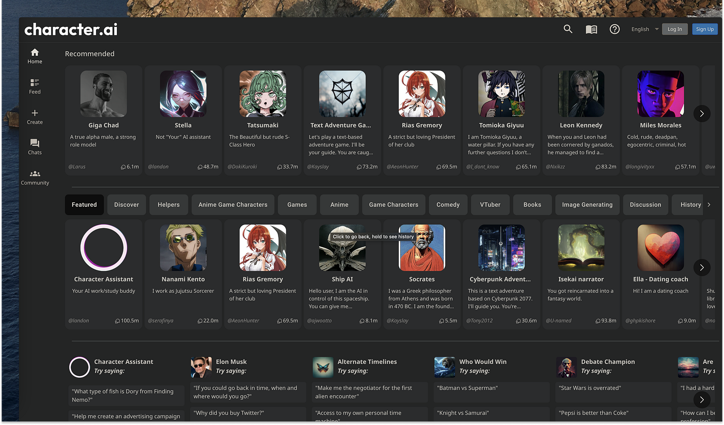Open Tatsumaki character avatar
Viewport: 724px width, 425px height.
263,94
